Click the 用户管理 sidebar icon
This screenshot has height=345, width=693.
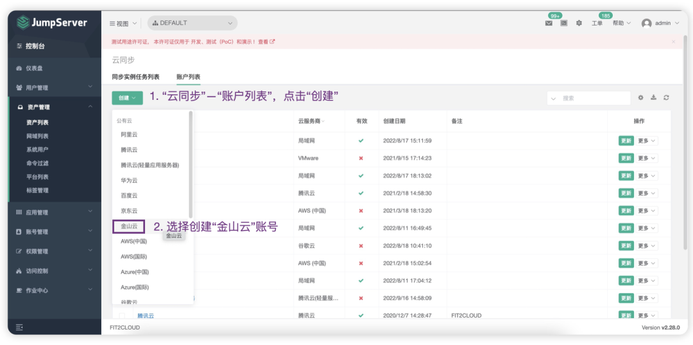pyautogui.click(x=19, y=88)
